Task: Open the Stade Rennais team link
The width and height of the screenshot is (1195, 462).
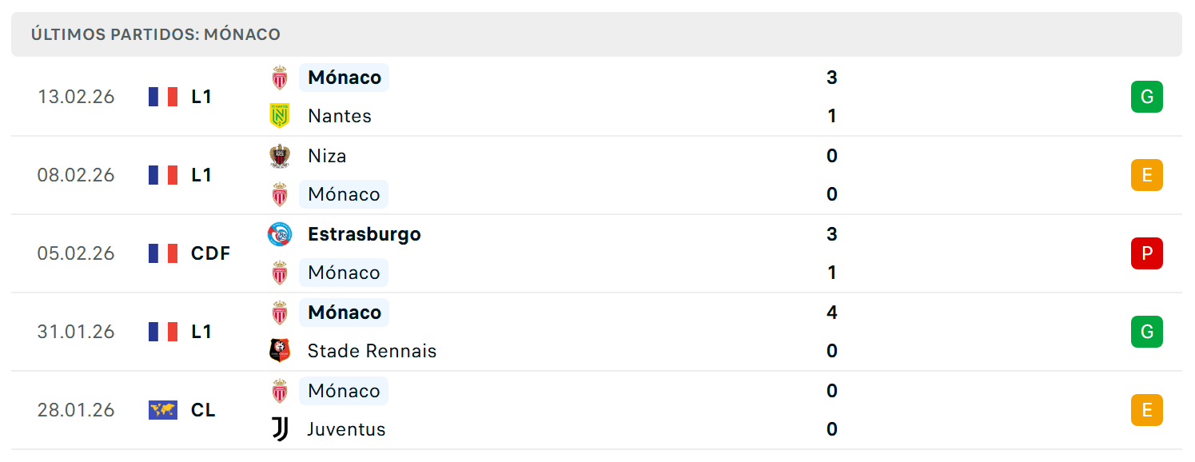Action: click(x=372, y=351)
